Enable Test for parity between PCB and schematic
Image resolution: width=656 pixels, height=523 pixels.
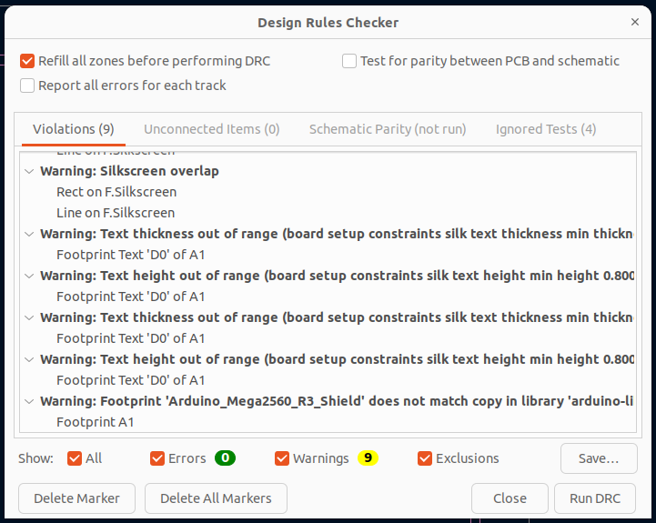pyautogui.click(x=349, y=61)
